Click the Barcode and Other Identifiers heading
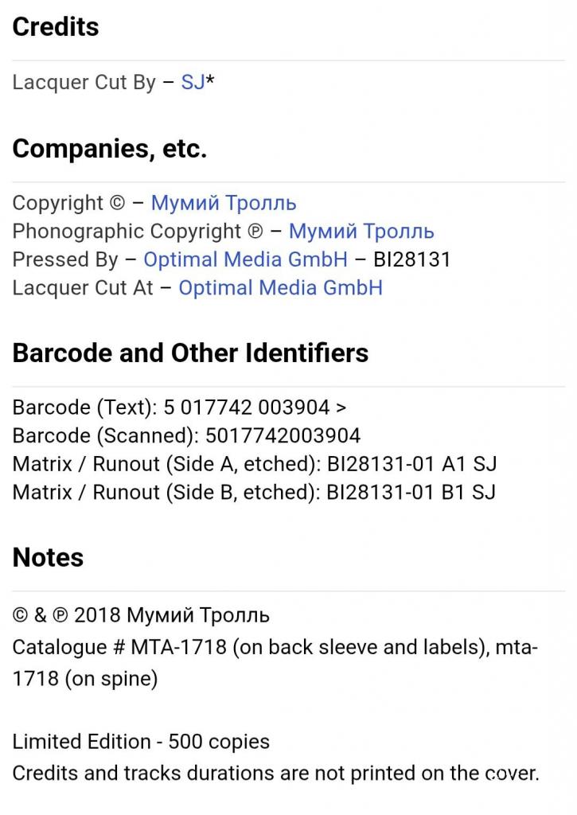 (x=190, y=353)
